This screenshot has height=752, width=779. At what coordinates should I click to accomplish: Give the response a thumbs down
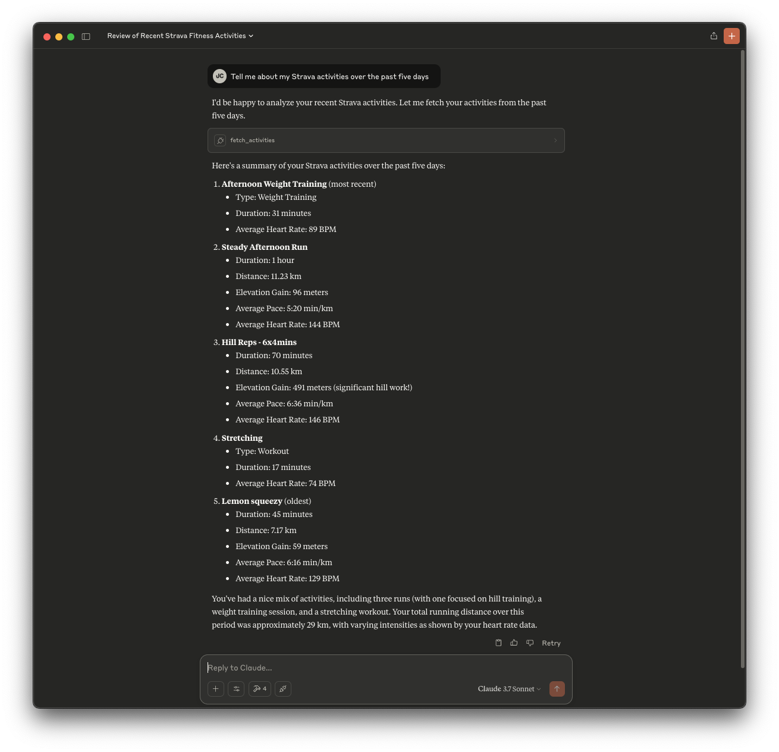530,643
